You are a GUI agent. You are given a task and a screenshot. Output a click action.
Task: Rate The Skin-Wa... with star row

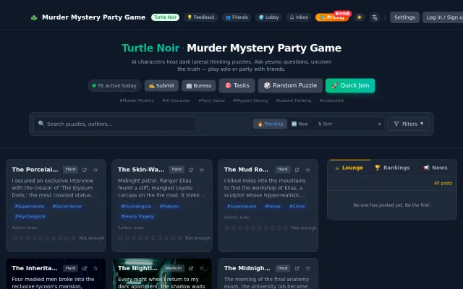150,238
